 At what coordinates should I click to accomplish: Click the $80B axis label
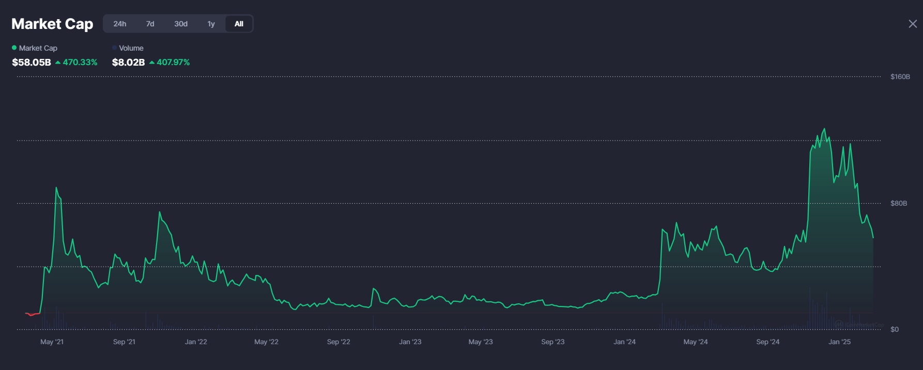pyautogui.click(x=899, y=203)
